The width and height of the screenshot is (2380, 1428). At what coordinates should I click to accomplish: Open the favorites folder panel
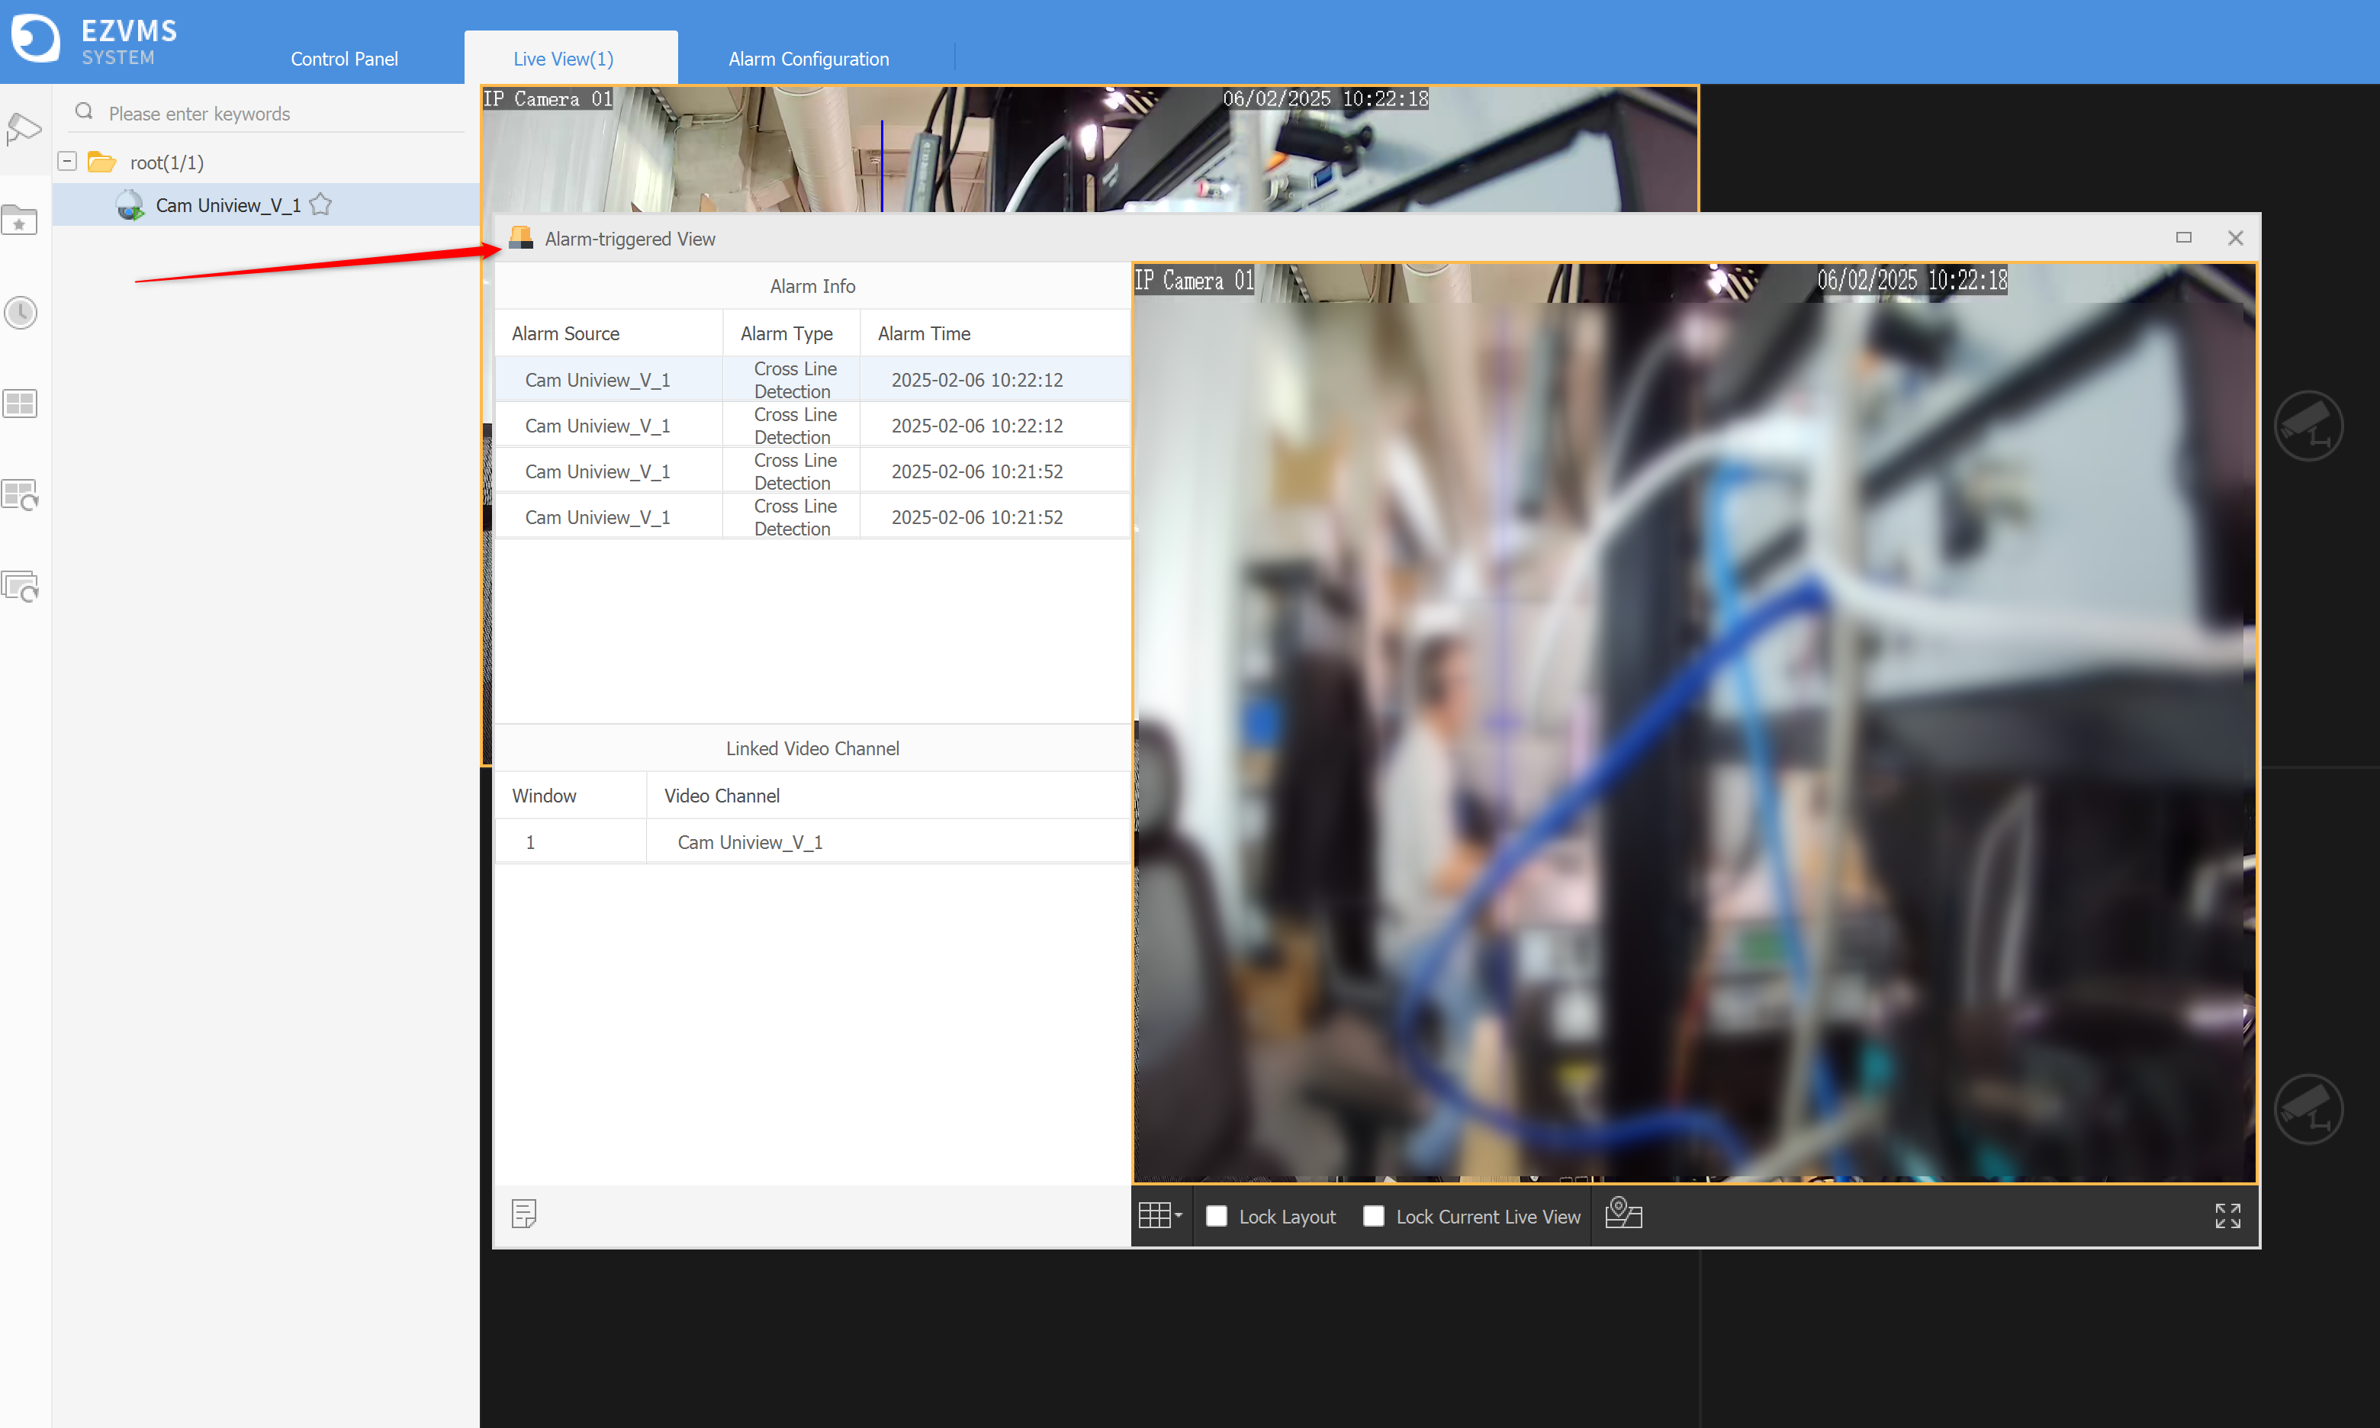pyautogui.click(x=19, y=220)
